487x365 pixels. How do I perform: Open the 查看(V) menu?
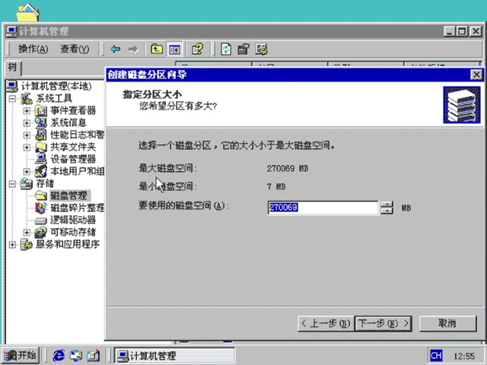click(x=75, y=49)
